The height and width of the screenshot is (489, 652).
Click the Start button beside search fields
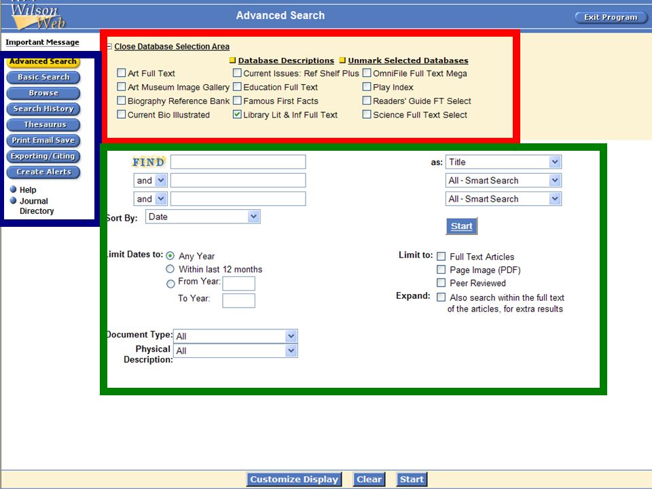[x=462, y=226]
